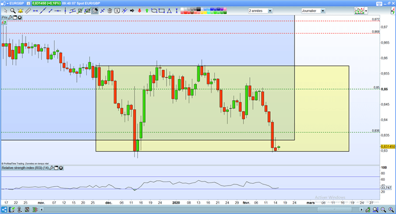Select the blue cross marker tool

tap(102, 11)
